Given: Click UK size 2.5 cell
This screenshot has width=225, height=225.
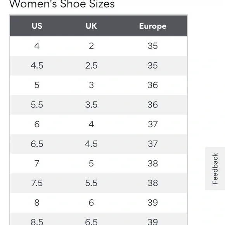Looking at the screenshot, I should pos(91,66).
